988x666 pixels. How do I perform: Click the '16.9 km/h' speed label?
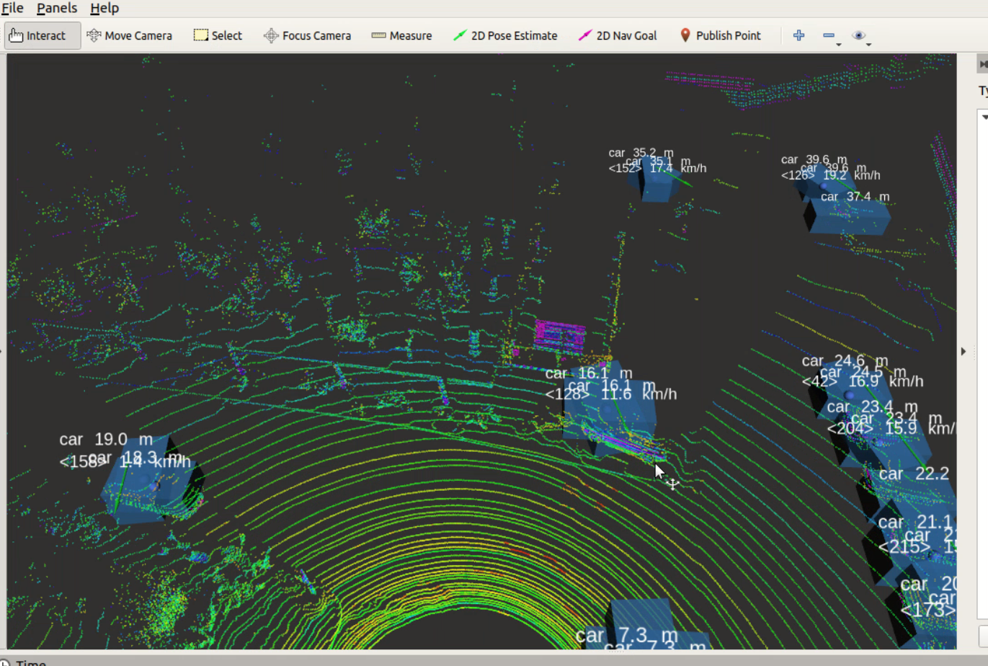tap(886, 381)
